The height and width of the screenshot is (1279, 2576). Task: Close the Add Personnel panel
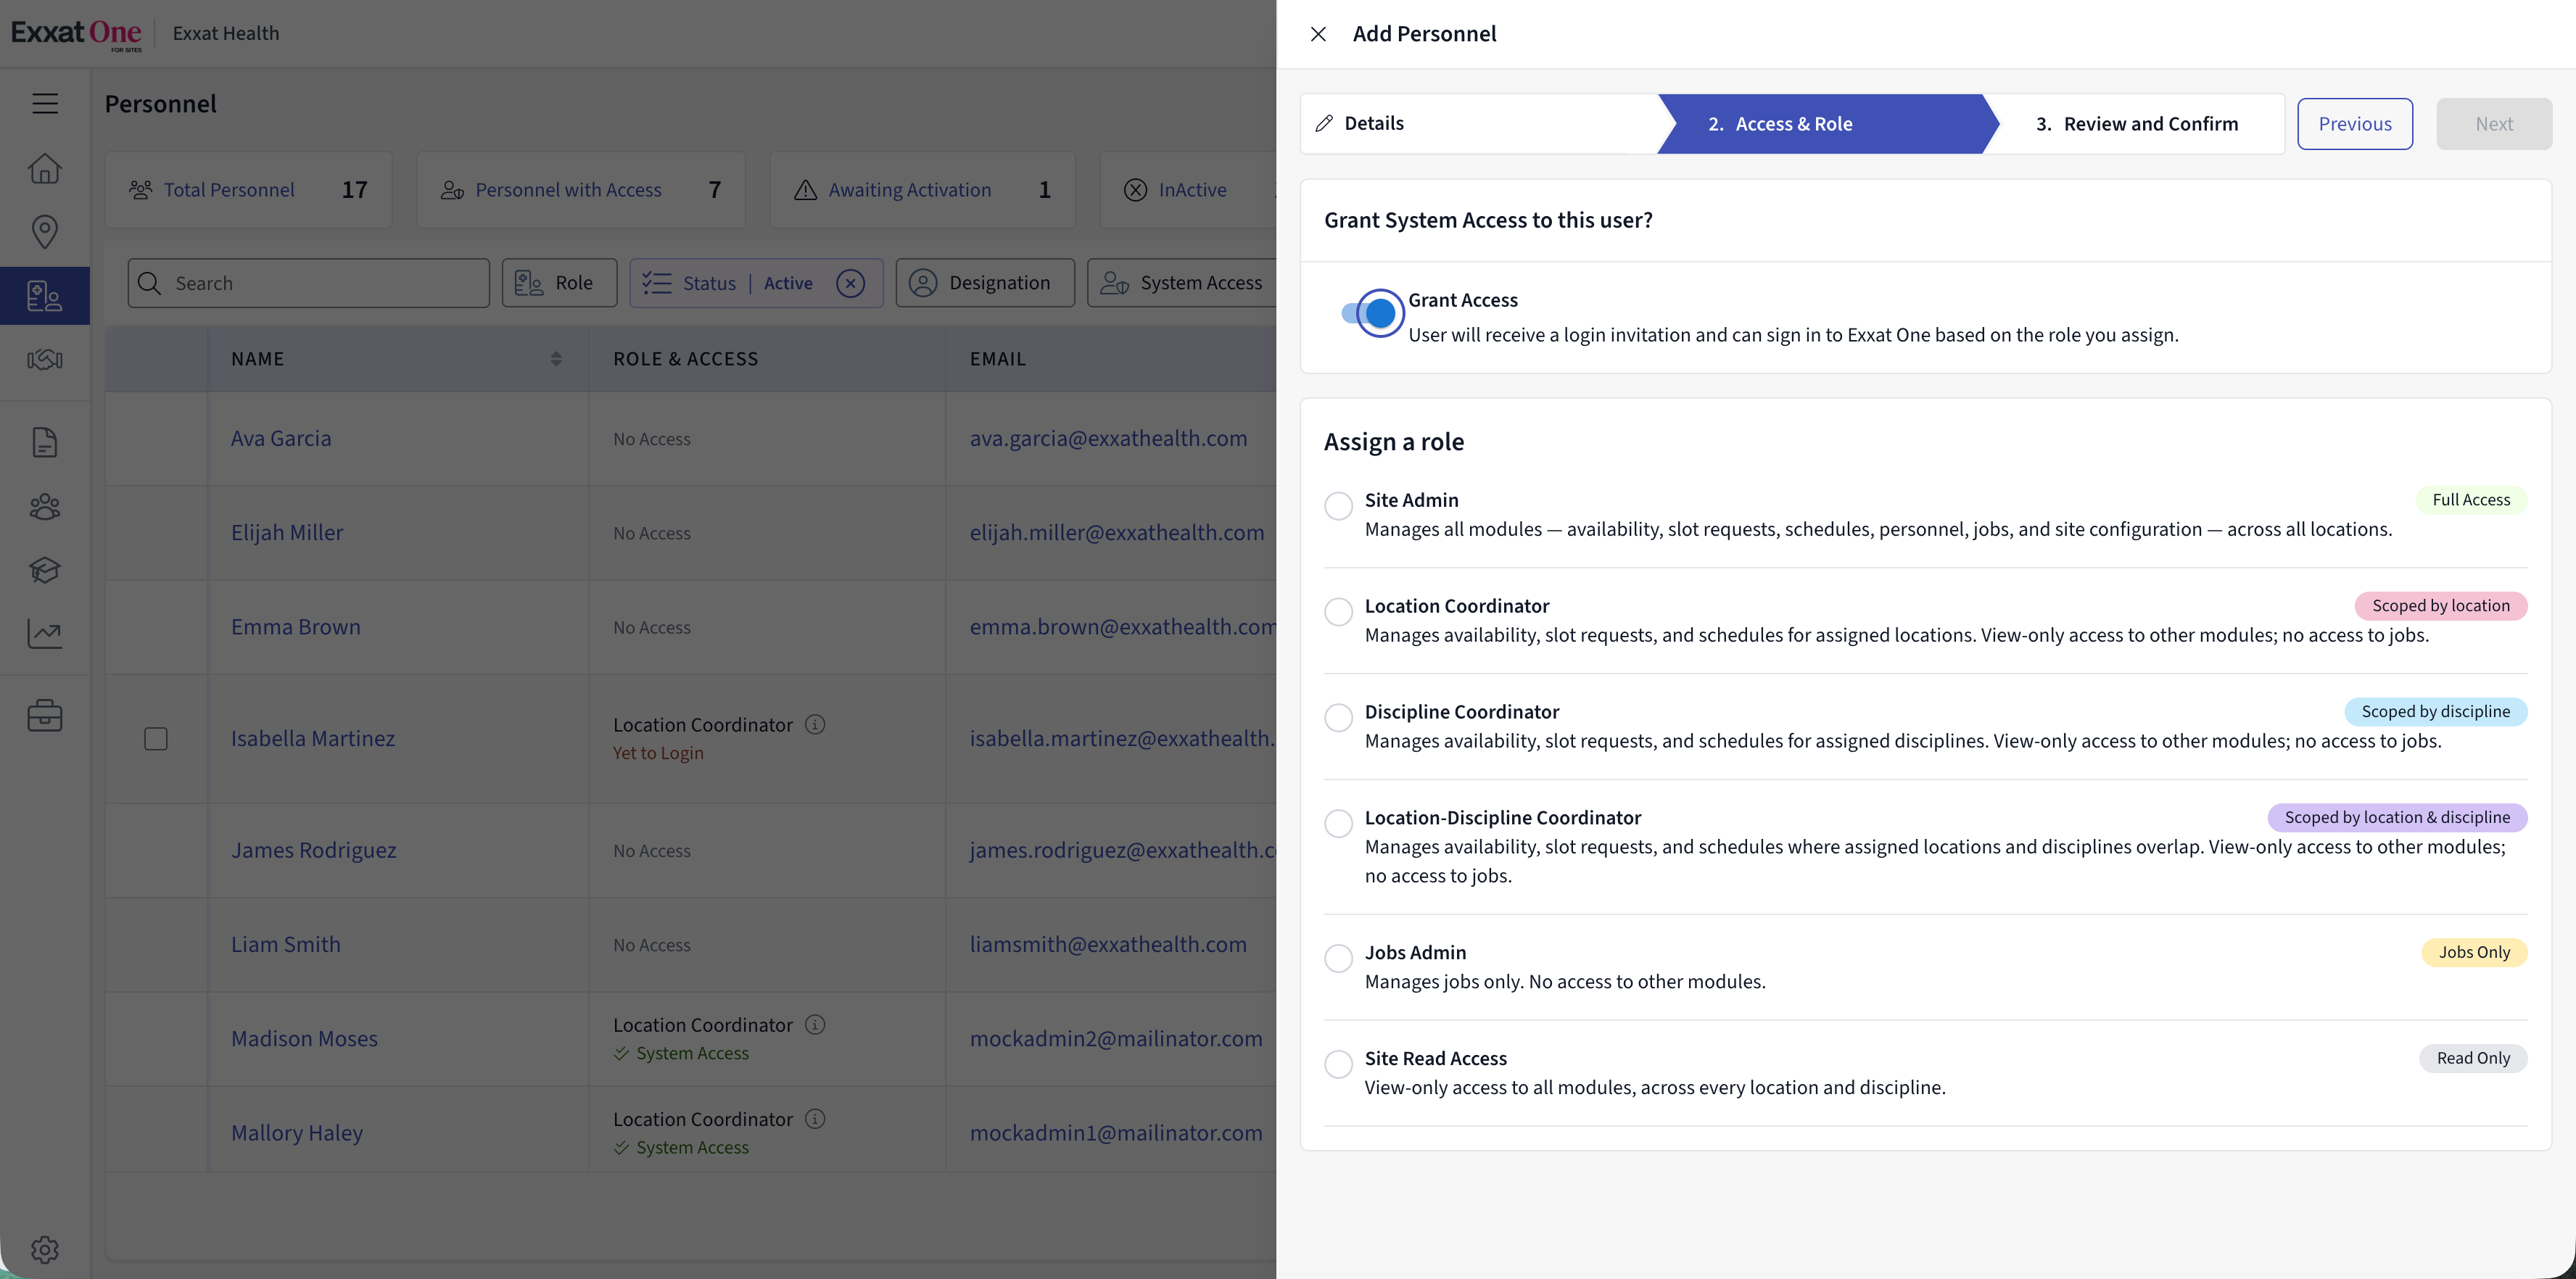point(1318,34)
